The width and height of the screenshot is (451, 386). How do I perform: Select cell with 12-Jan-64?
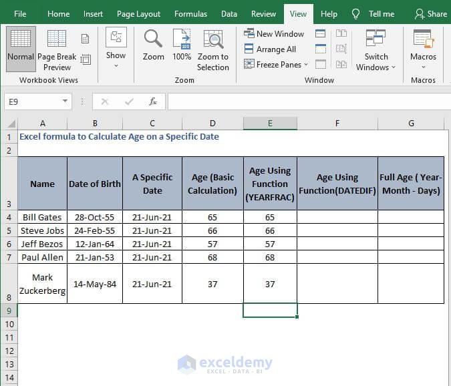[x=95, y=244]
